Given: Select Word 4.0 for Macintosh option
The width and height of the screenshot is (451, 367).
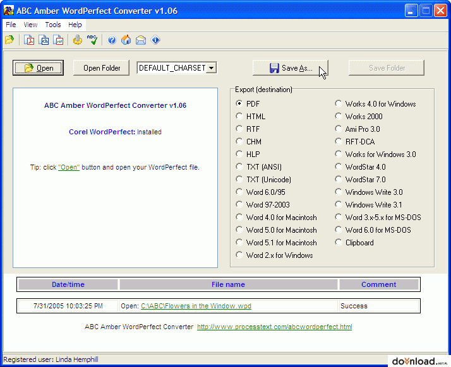Looking at the screenshot, I should (277, 218).
